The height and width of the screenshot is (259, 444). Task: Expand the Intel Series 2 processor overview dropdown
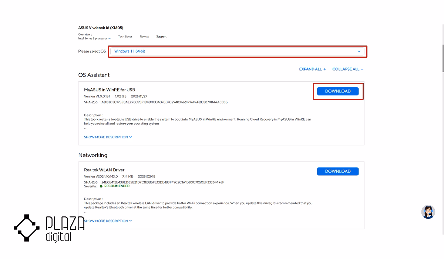pyautogui.click(x=94, y=38)
